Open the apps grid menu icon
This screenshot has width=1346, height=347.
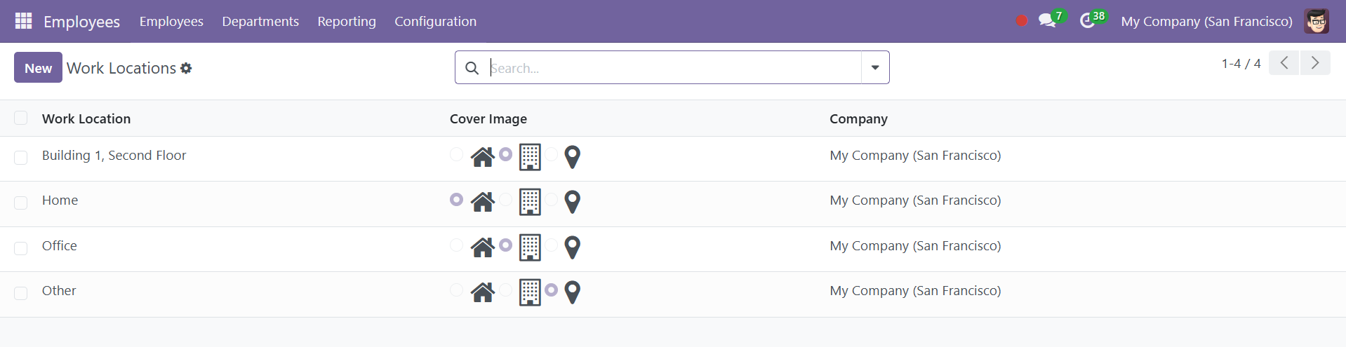(24, 21)
